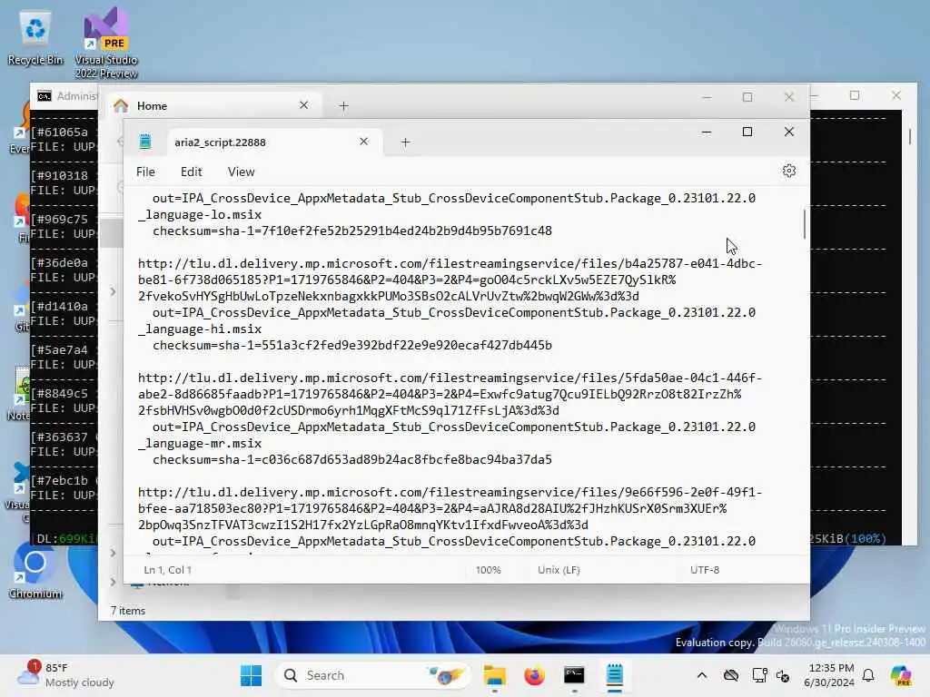Click checksum line starting 7f10ef2f

(x=351, y=231)
